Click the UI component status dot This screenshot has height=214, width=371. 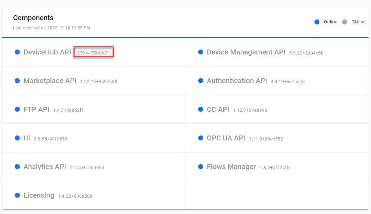[17, 138]
